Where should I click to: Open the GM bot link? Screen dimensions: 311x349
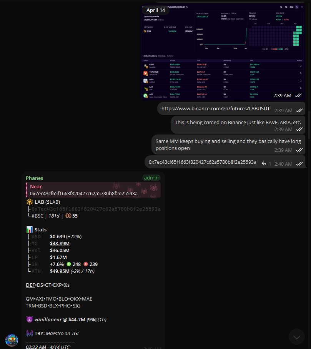[x=30, y=299]
